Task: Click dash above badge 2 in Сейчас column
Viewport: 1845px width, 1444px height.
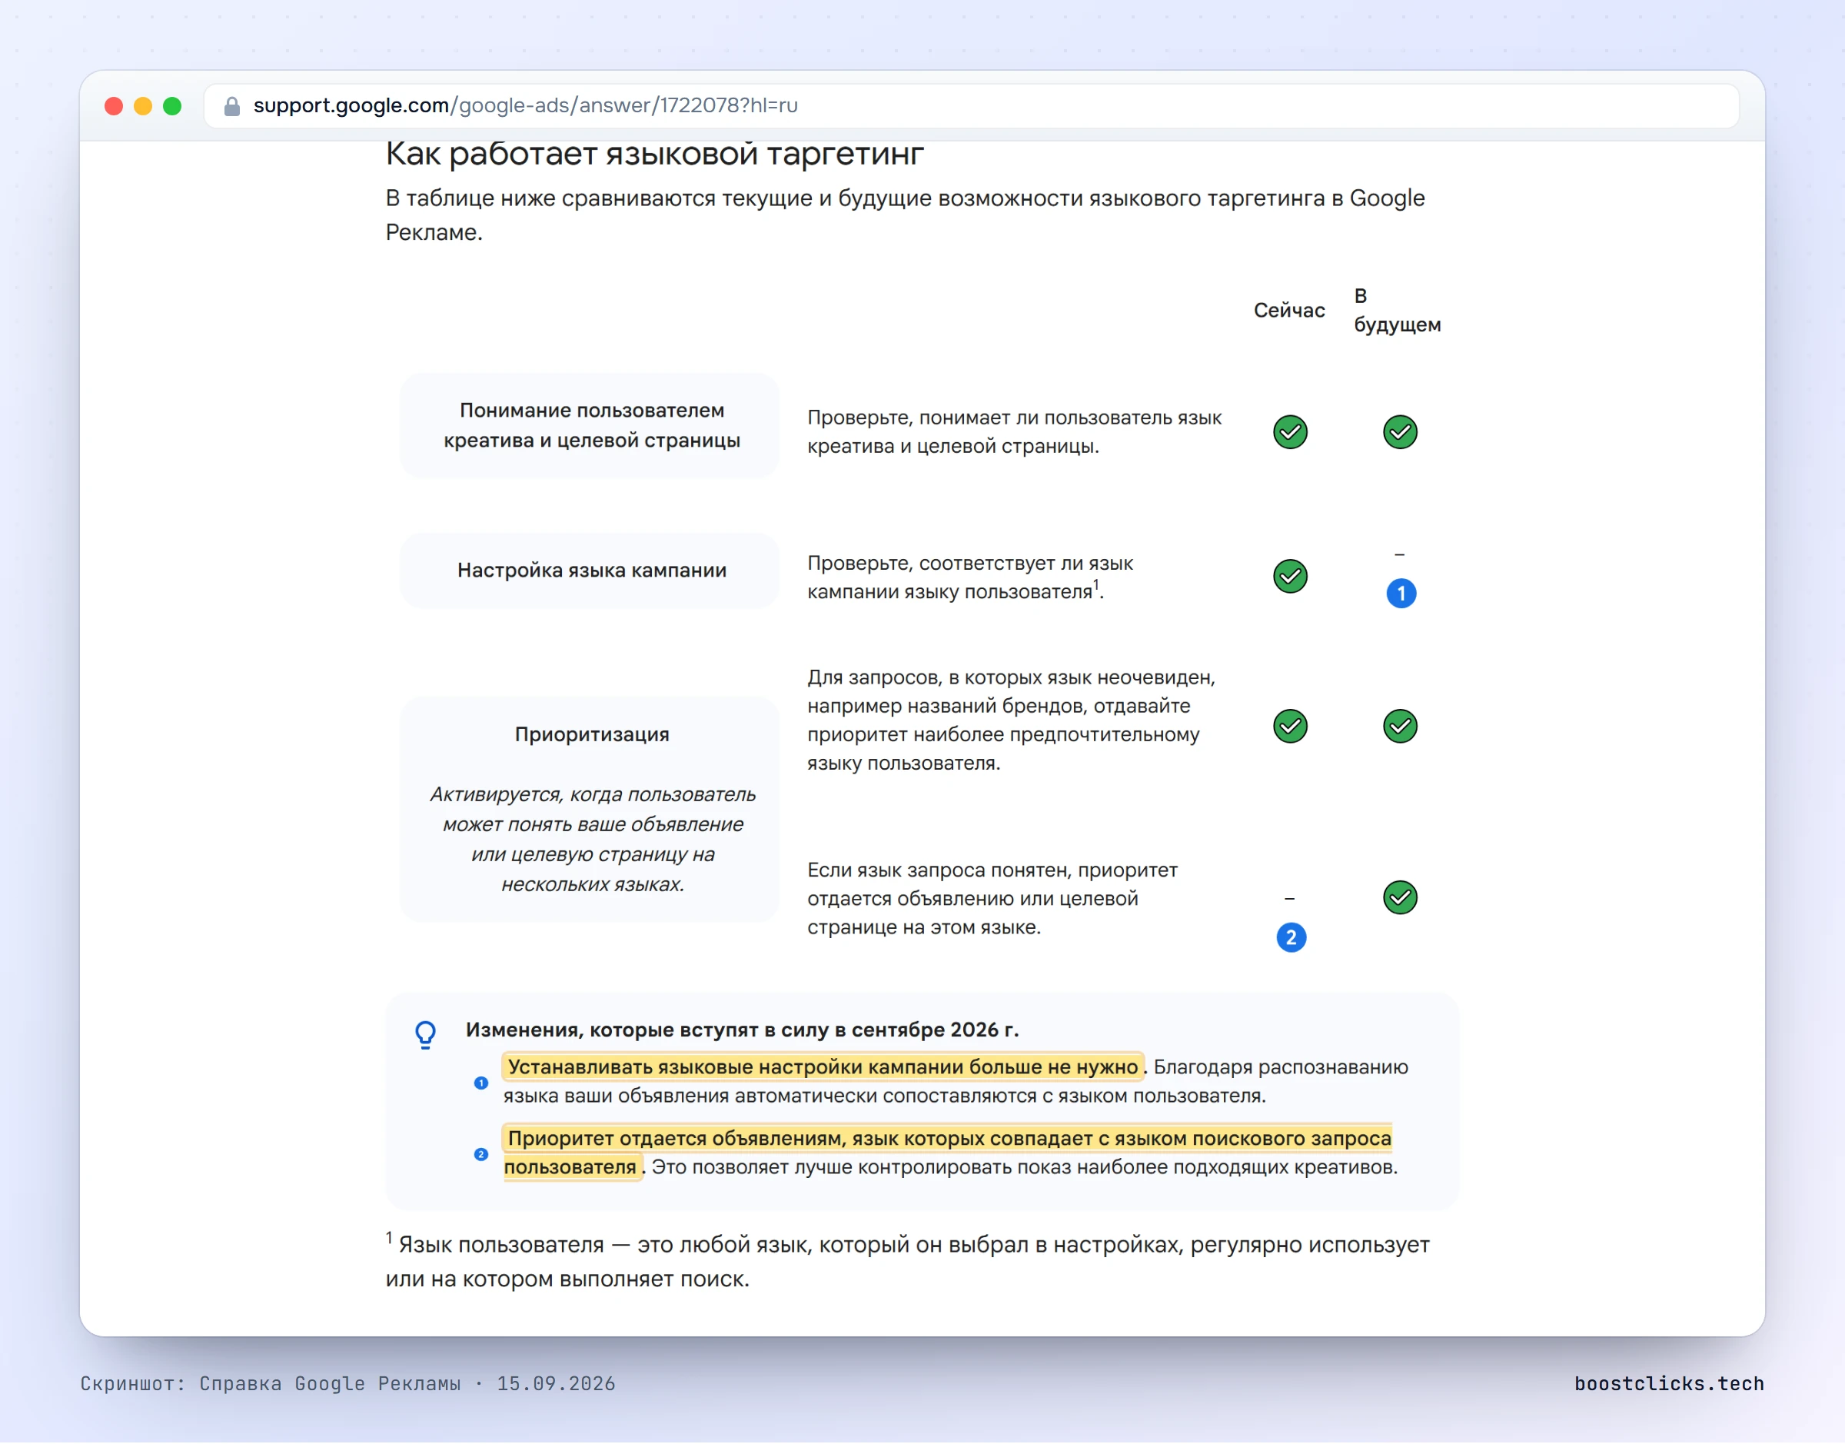Action: [x=1290, y=899]
